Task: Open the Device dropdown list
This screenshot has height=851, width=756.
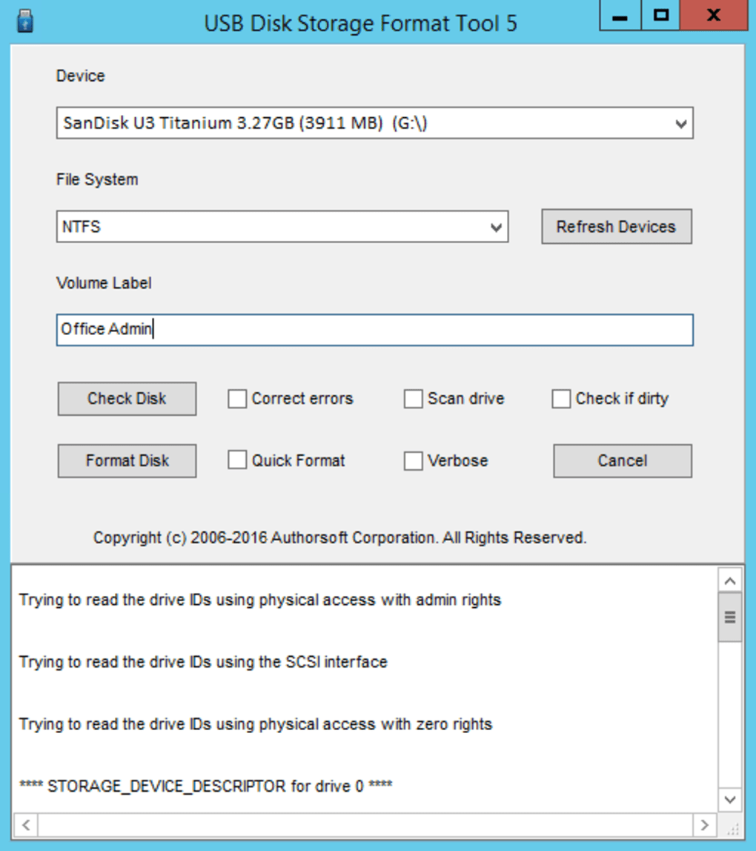Action: 681,124
